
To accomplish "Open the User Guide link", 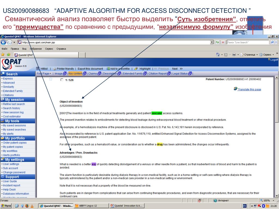I will [x=10, y=181].
